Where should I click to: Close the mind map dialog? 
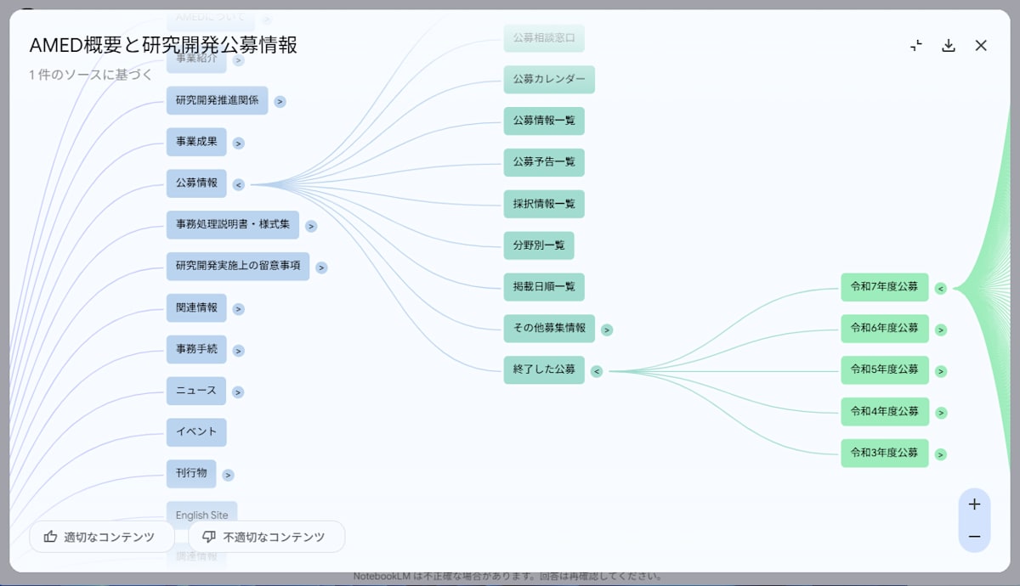981,46
